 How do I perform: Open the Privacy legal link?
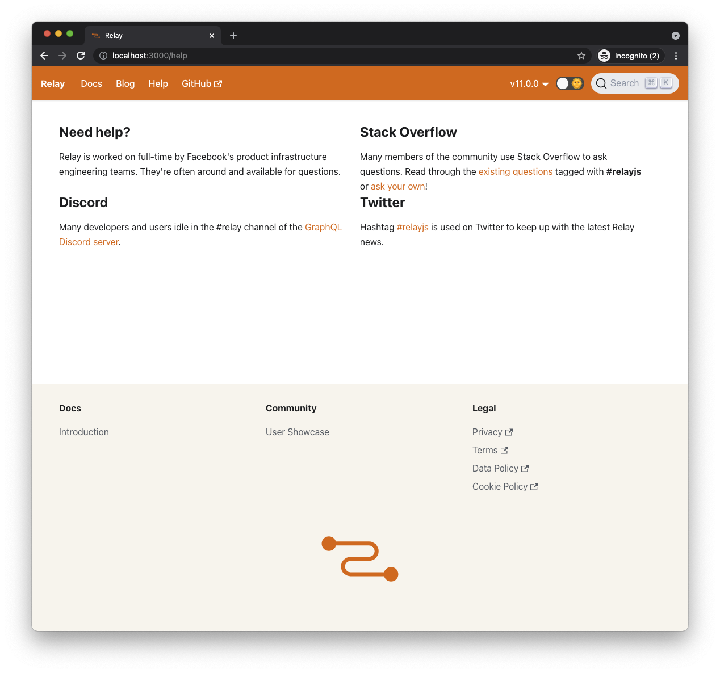[492, 432]
